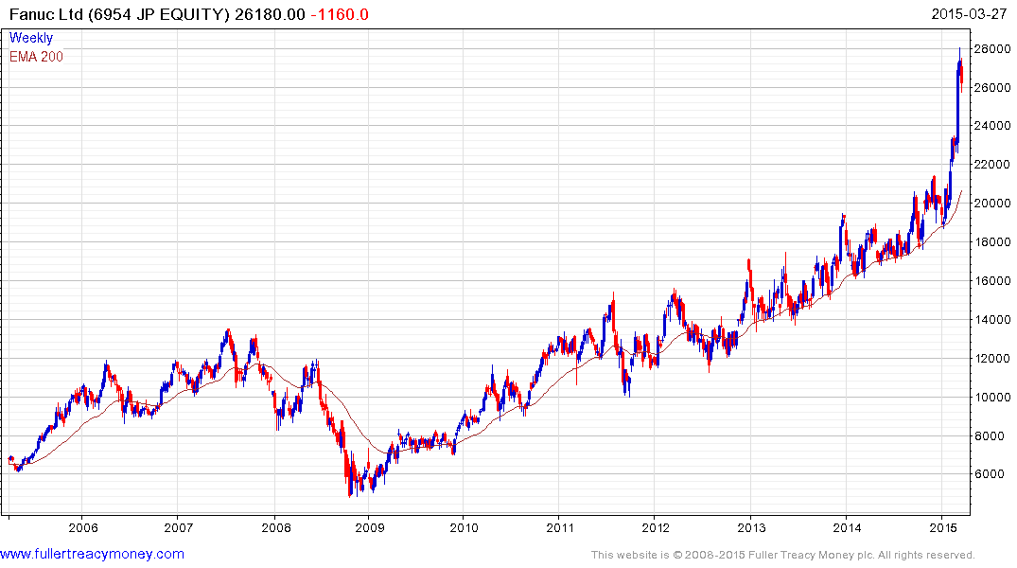
Task: Click the 16000 price axis label
Action: (992, 281)
